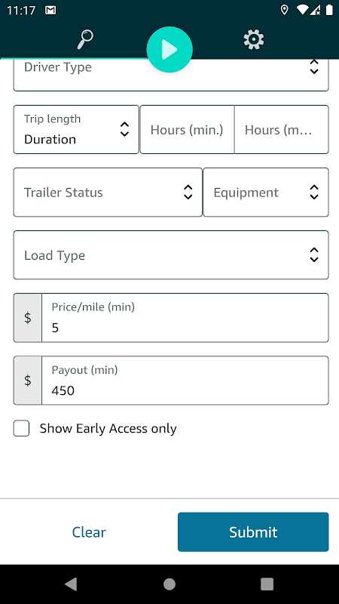Open the settings gear tab
Image resolution: width=339 pixels, height=604 pixels.
pos(254,40)
